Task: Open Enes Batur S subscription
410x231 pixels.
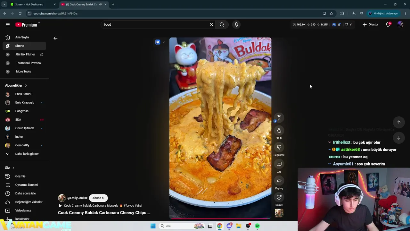Action: tap(24, 94)
